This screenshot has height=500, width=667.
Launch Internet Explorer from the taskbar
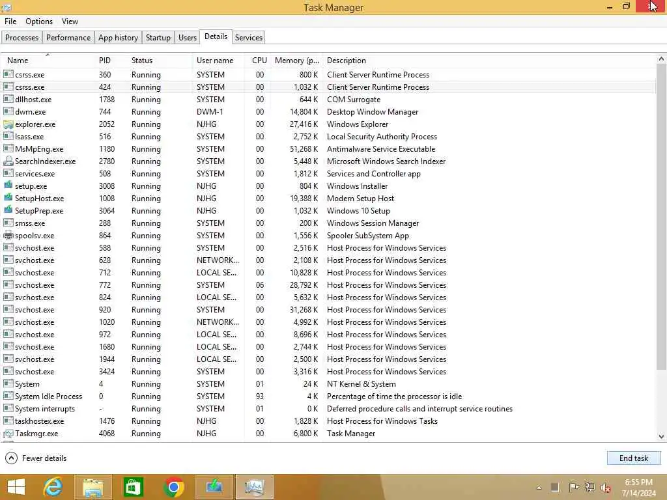[x=53, y=487]
